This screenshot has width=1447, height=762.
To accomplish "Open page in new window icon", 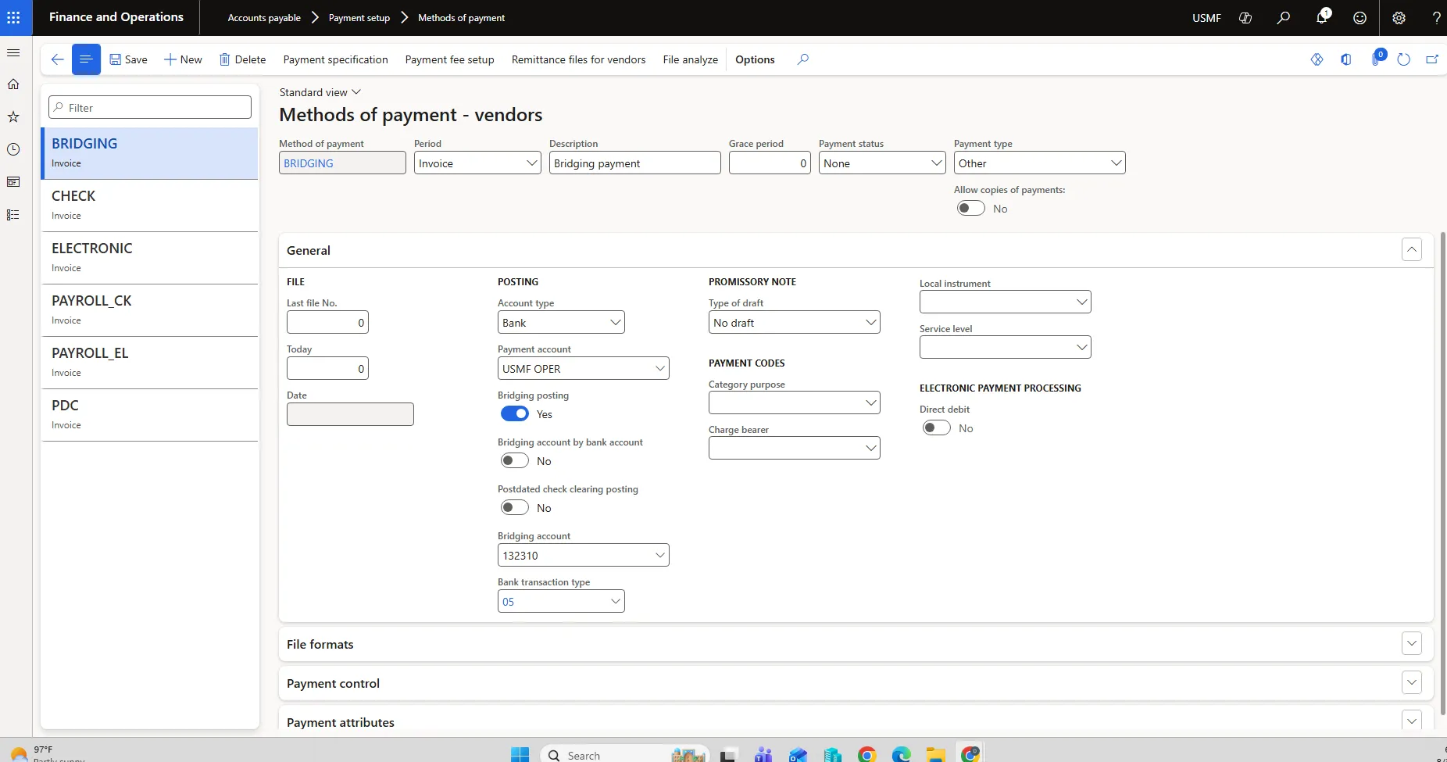I will pyautogui.click(x=1432, y=59).
